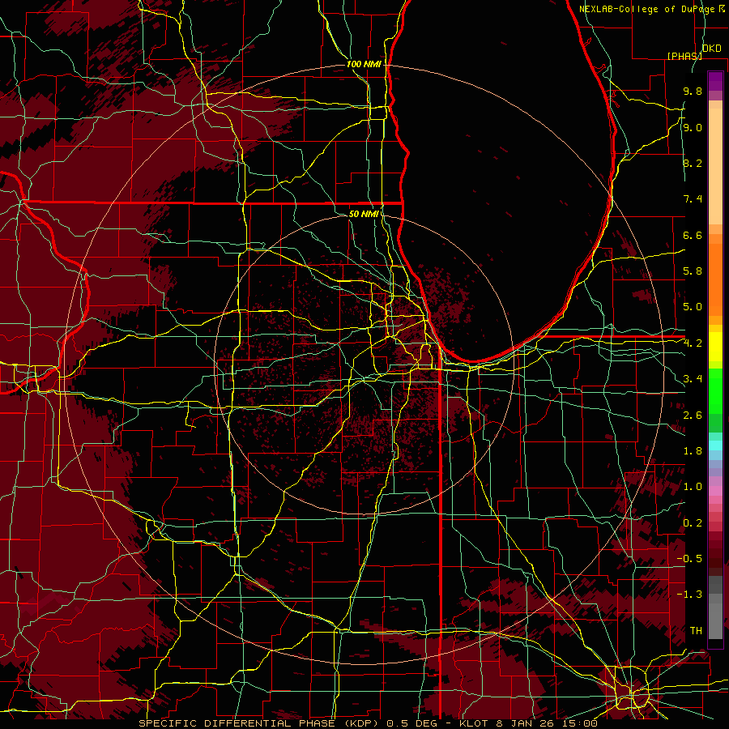
Task: Click the 6.6 color scale value
Action: tap(693, 235)
